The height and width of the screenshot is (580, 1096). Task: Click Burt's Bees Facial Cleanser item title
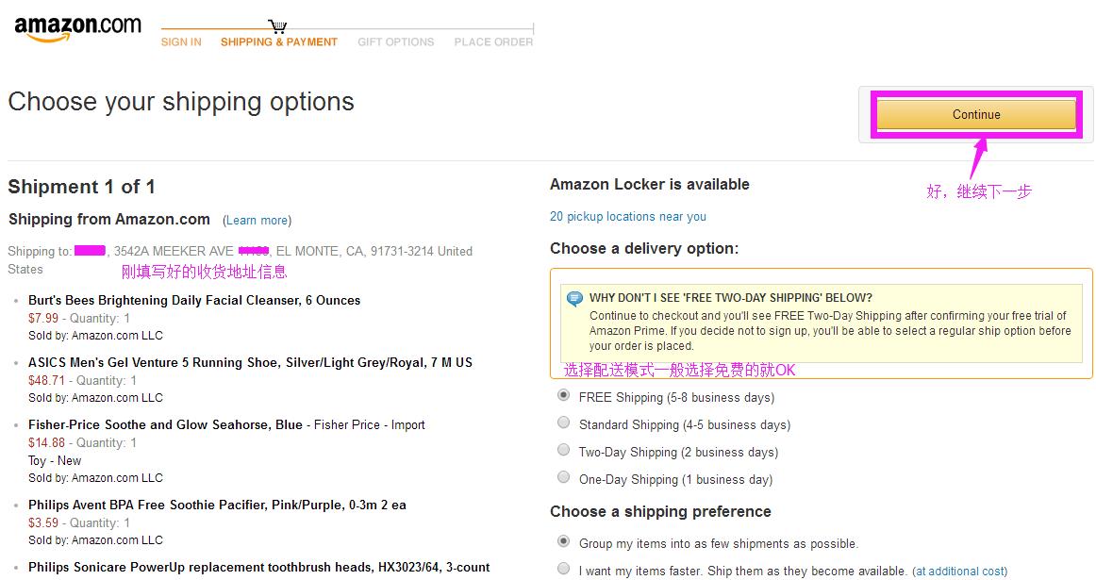(194, 301)
